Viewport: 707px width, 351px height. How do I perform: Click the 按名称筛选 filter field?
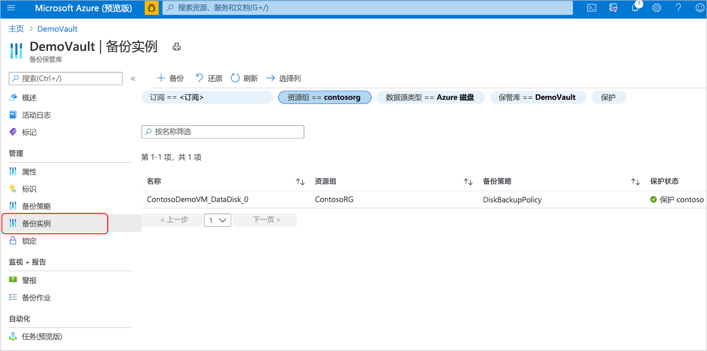[223, 132]
